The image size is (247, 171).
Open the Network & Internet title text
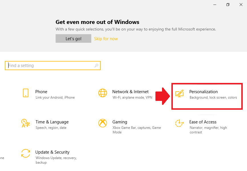(x=130, y=92)
